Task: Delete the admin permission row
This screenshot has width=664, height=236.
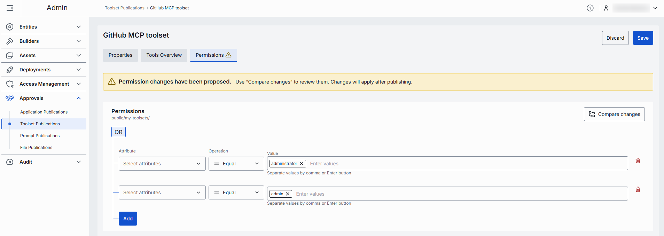Action: 638,189
